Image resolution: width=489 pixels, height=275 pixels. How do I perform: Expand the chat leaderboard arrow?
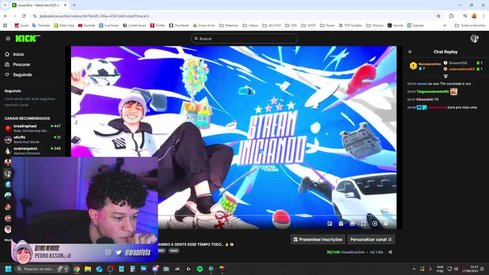445,76
